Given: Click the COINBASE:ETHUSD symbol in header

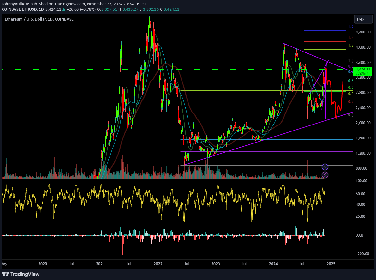Looking at the screenshot, I should (x=20, y=9).
